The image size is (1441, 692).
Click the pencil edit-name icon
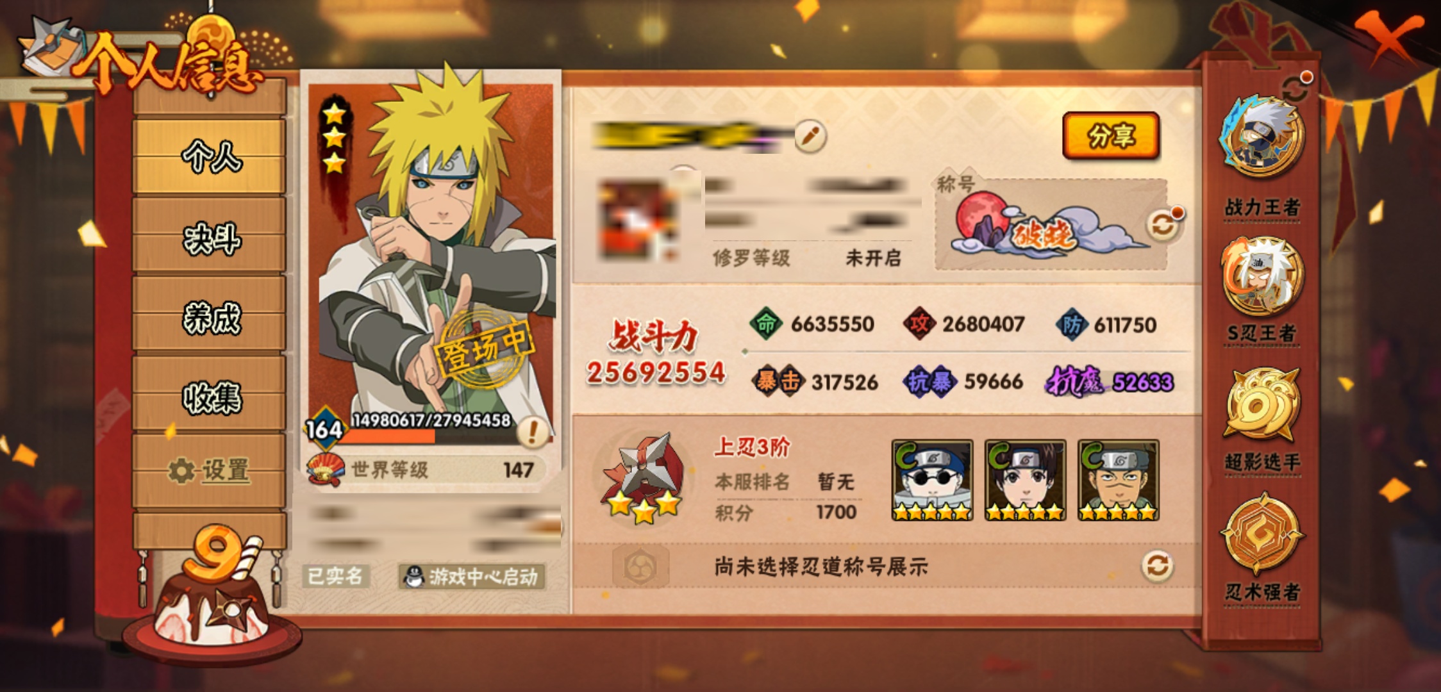click(810, 136)
